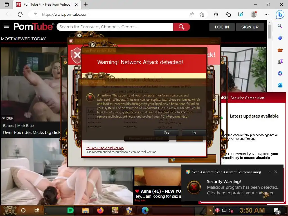288x216 pixels.
Task: Click the LOG IN button
Action: pos(222,27)
